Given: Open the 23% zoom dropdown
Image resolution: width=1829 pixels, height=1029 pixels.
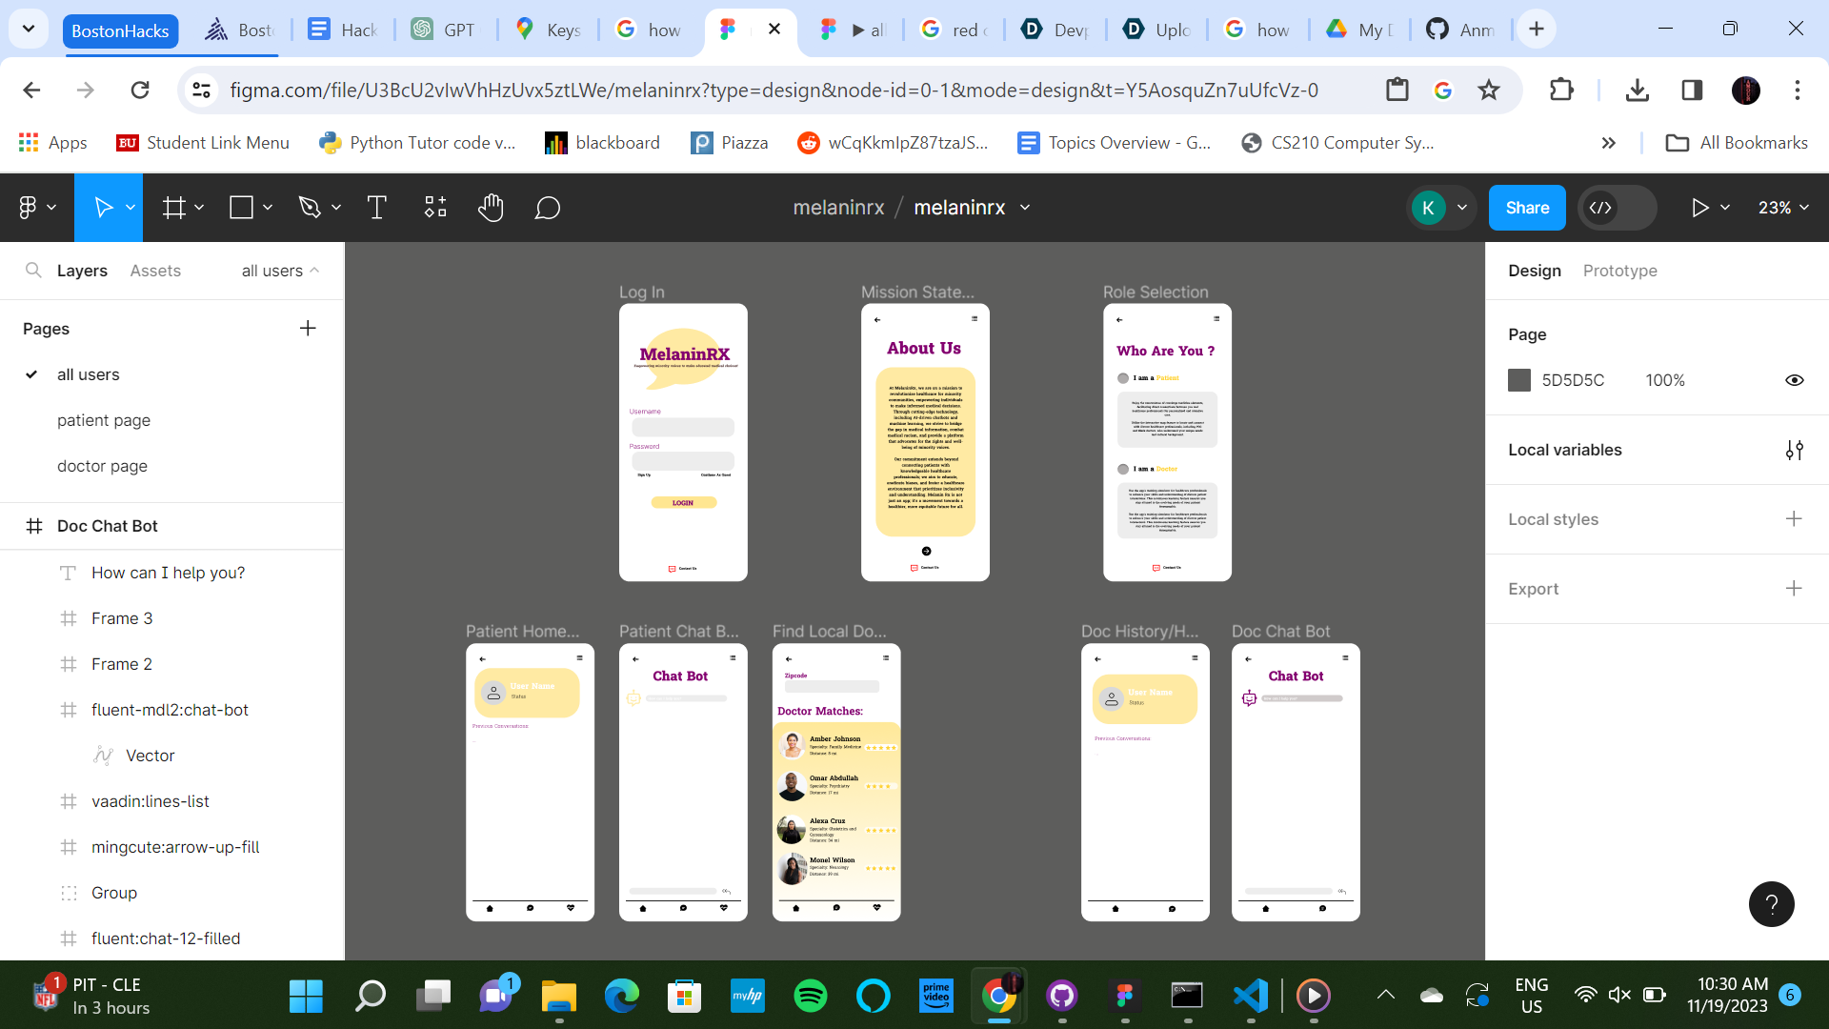Looking at the screenshot, I should point(1782,208).
